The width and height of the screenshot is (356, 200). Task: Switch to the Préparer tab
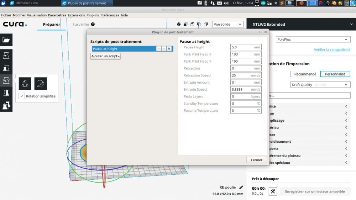[52, 24]
